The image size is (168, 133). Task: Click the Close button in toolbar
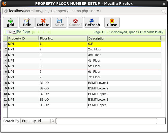(x=112, y=22)
